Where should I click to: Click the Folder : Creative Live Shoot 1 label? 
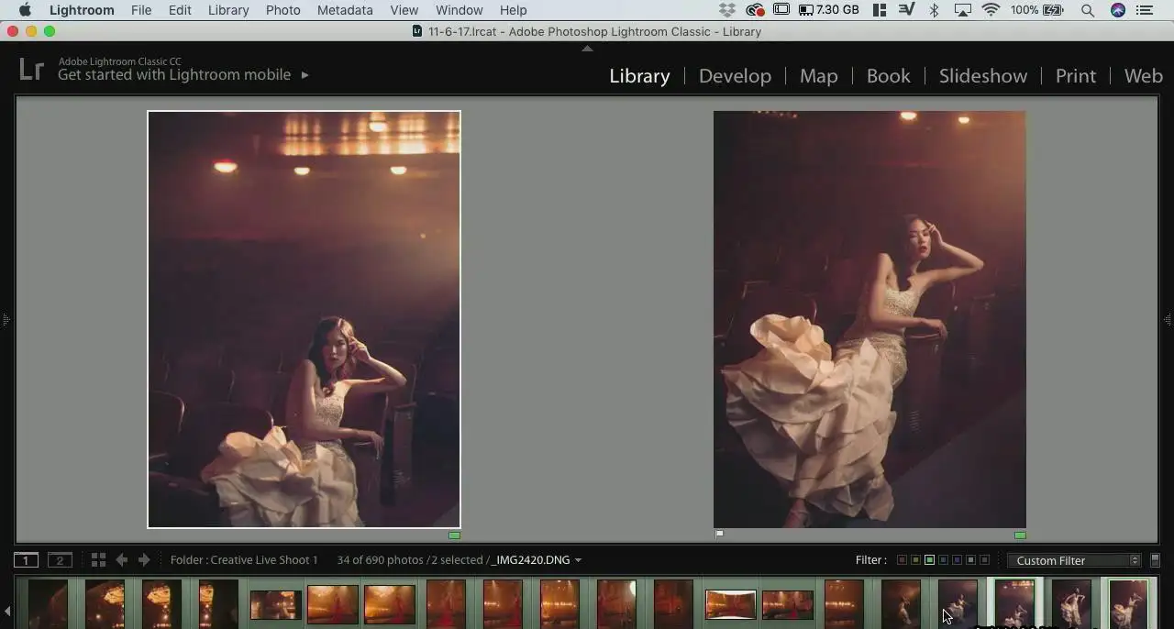(x=244, y=560)
